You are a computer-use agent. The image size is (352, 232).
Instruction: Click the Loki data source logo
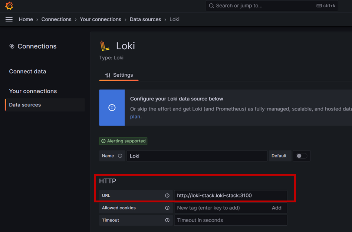point(105,46)
